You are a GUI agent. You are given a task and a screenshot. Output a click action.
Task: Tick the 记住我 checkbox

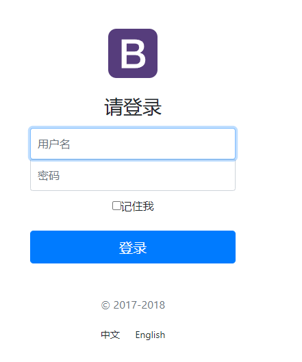coord(116,206)
